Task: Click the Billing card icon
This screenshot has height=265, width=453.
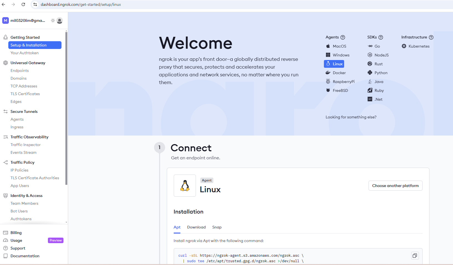Action: pos(6,233)
